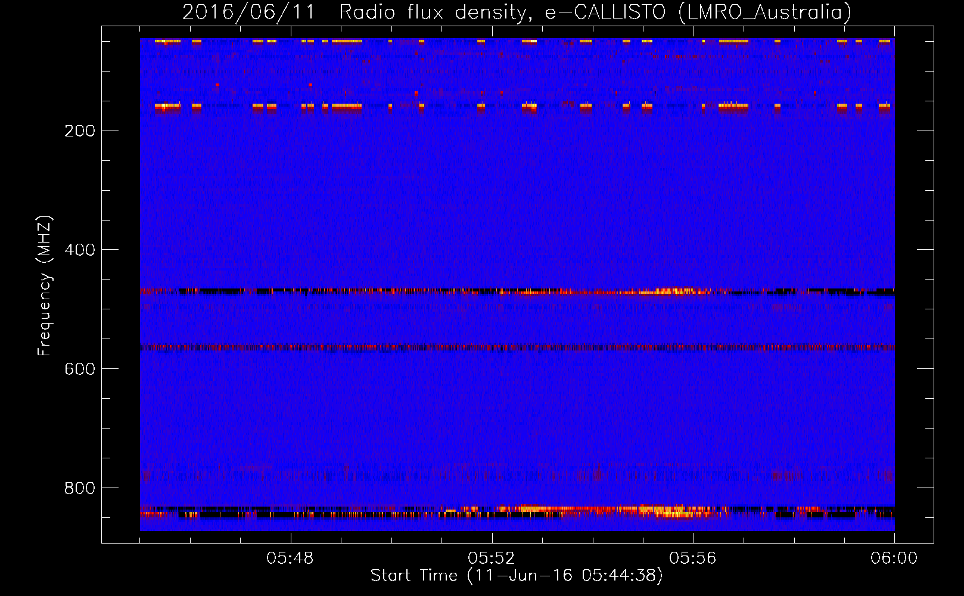Select the 400 frequency axis label
Viewport: 964px width, 596px height.
click(x=80, y=250)
